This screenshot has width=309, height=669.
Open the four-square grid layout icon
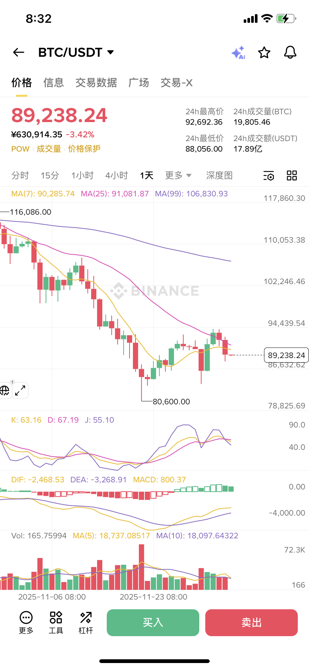click(x=292, y=175)
